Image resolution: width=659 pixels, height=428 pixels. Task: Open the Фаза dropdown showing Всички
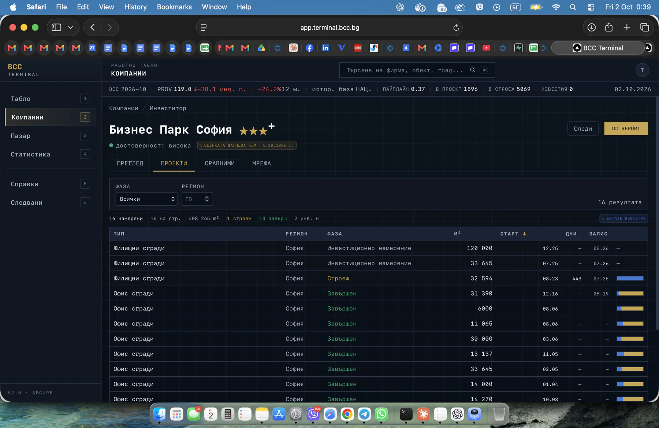coord(146,199)
